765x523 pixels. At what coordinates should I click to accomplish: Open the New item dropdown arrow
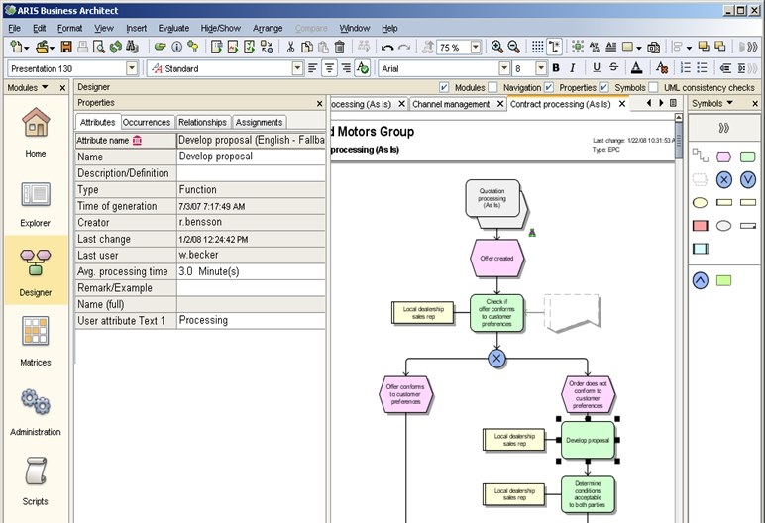[x=27, y=48]
